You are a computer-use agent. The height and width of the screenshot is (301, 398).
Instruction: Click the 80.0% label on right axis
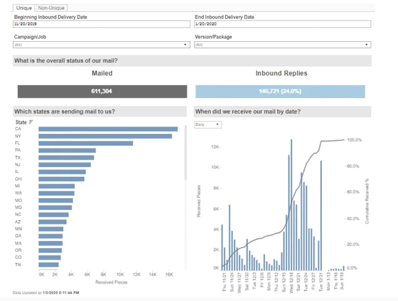click(353, 166)
